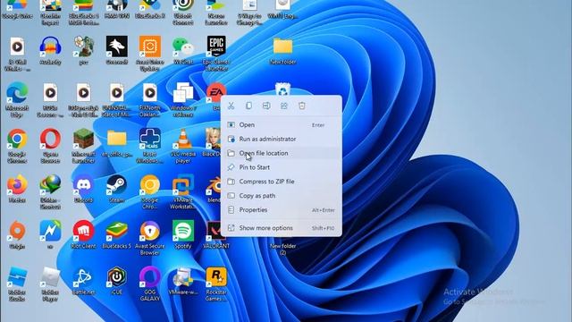This screenshot has height=322, width=572.
Task: Select the Microsoft Edge shortcut
Action: click(17, 92)
